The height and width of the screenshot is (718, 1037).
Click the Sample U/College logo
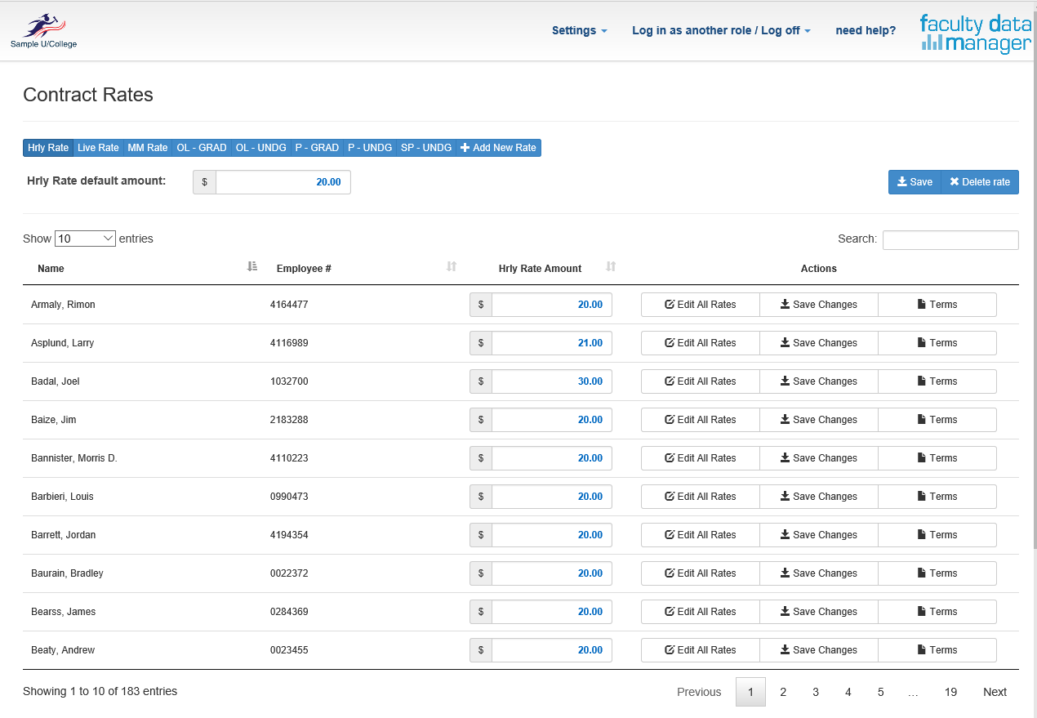[x=44, y=31]
